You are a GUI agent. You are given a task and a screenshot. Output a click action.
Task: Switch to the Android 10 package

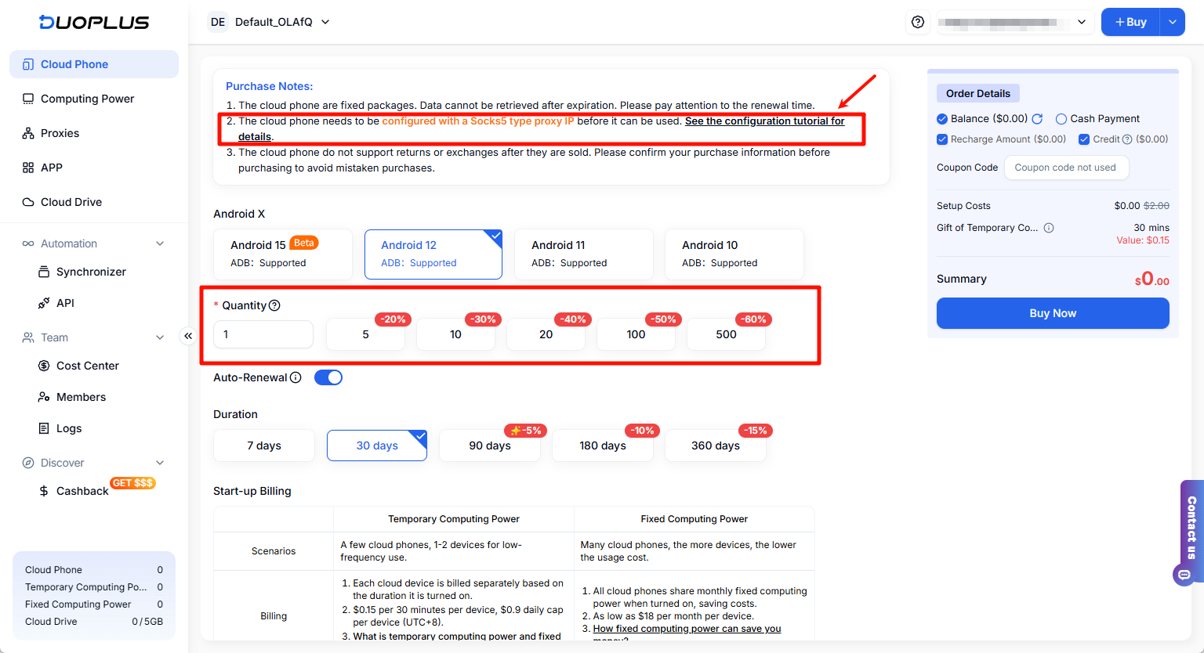coord(734,254)
